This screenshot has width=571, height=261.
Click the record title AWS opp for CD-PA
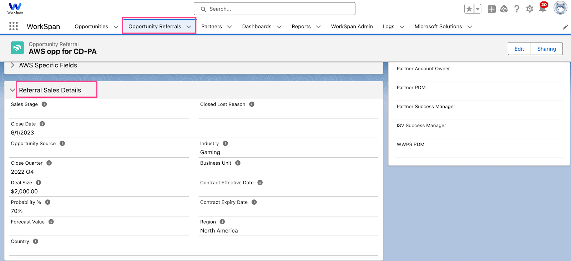[x=63, y=51]
